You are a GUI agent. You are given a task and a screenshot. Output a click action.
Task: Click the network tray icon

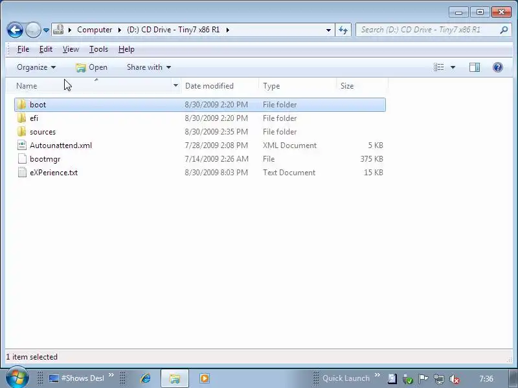coord(439,379)
